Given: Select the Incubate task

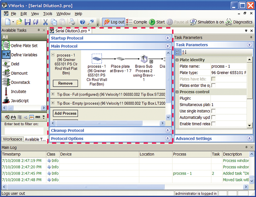Looking at the screenshot, I should click(x=18, y=92).
